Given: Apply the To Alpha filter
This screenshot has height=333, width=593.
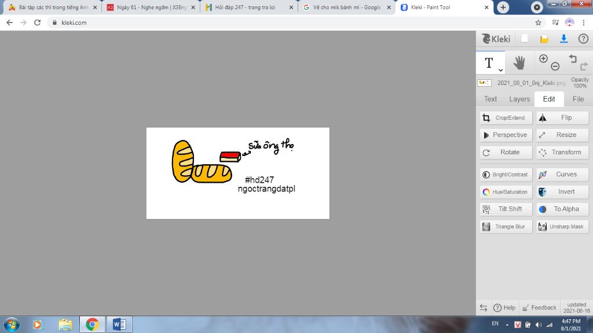Looking at the screenshot, I should tap(562, 209).
